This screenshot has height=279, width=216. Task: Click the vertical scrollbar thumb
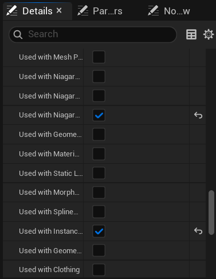211,213
